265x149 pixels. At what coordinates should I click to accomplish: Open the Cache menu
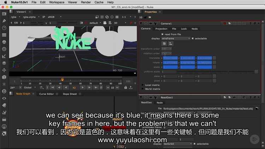[99, 2]
